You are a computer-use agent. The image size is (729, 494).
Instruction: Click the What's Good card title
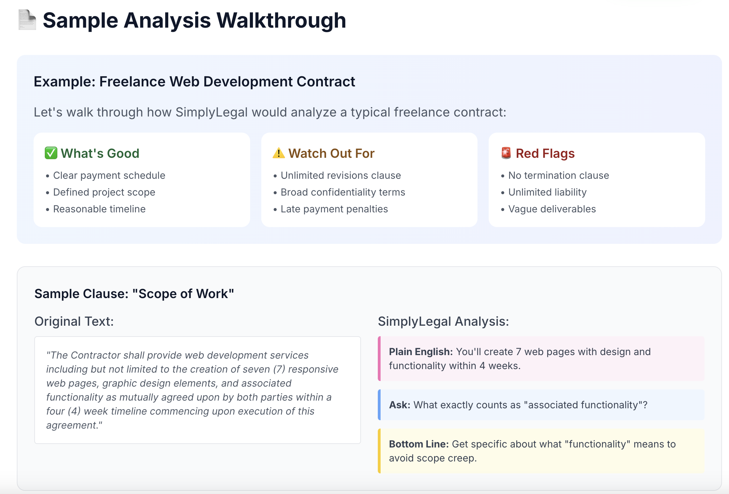[x=100, y=153]
